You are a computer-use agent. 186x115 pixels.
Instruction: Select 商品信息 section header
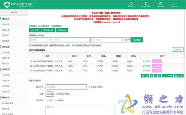pos(6,19)
